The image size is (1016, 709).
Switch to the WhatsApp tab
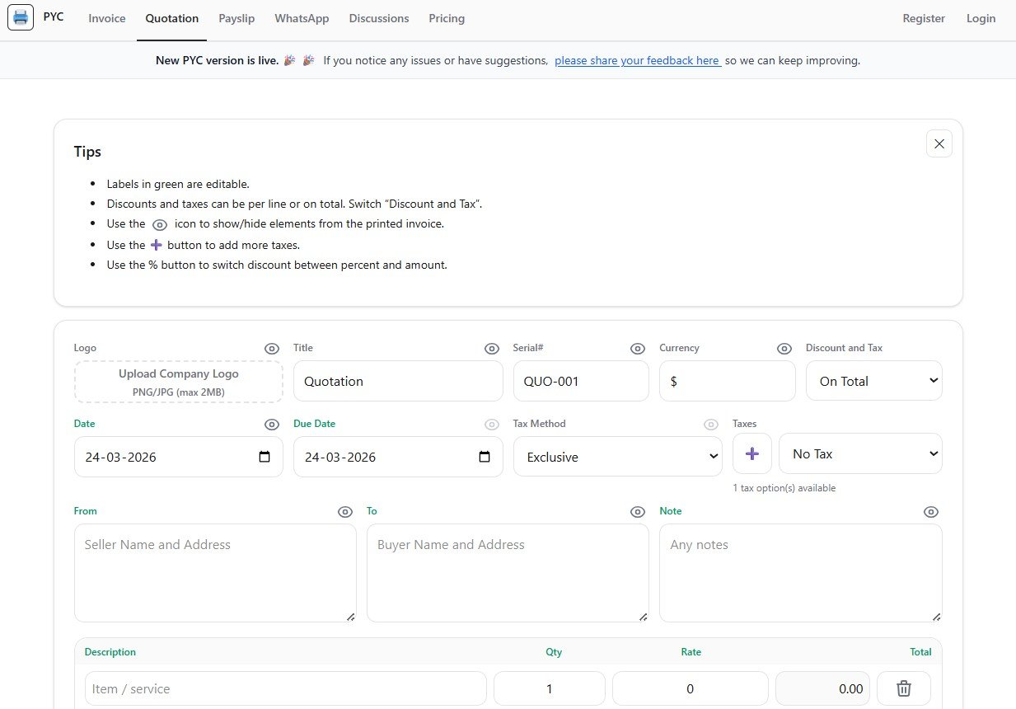[x=302, y=18]
